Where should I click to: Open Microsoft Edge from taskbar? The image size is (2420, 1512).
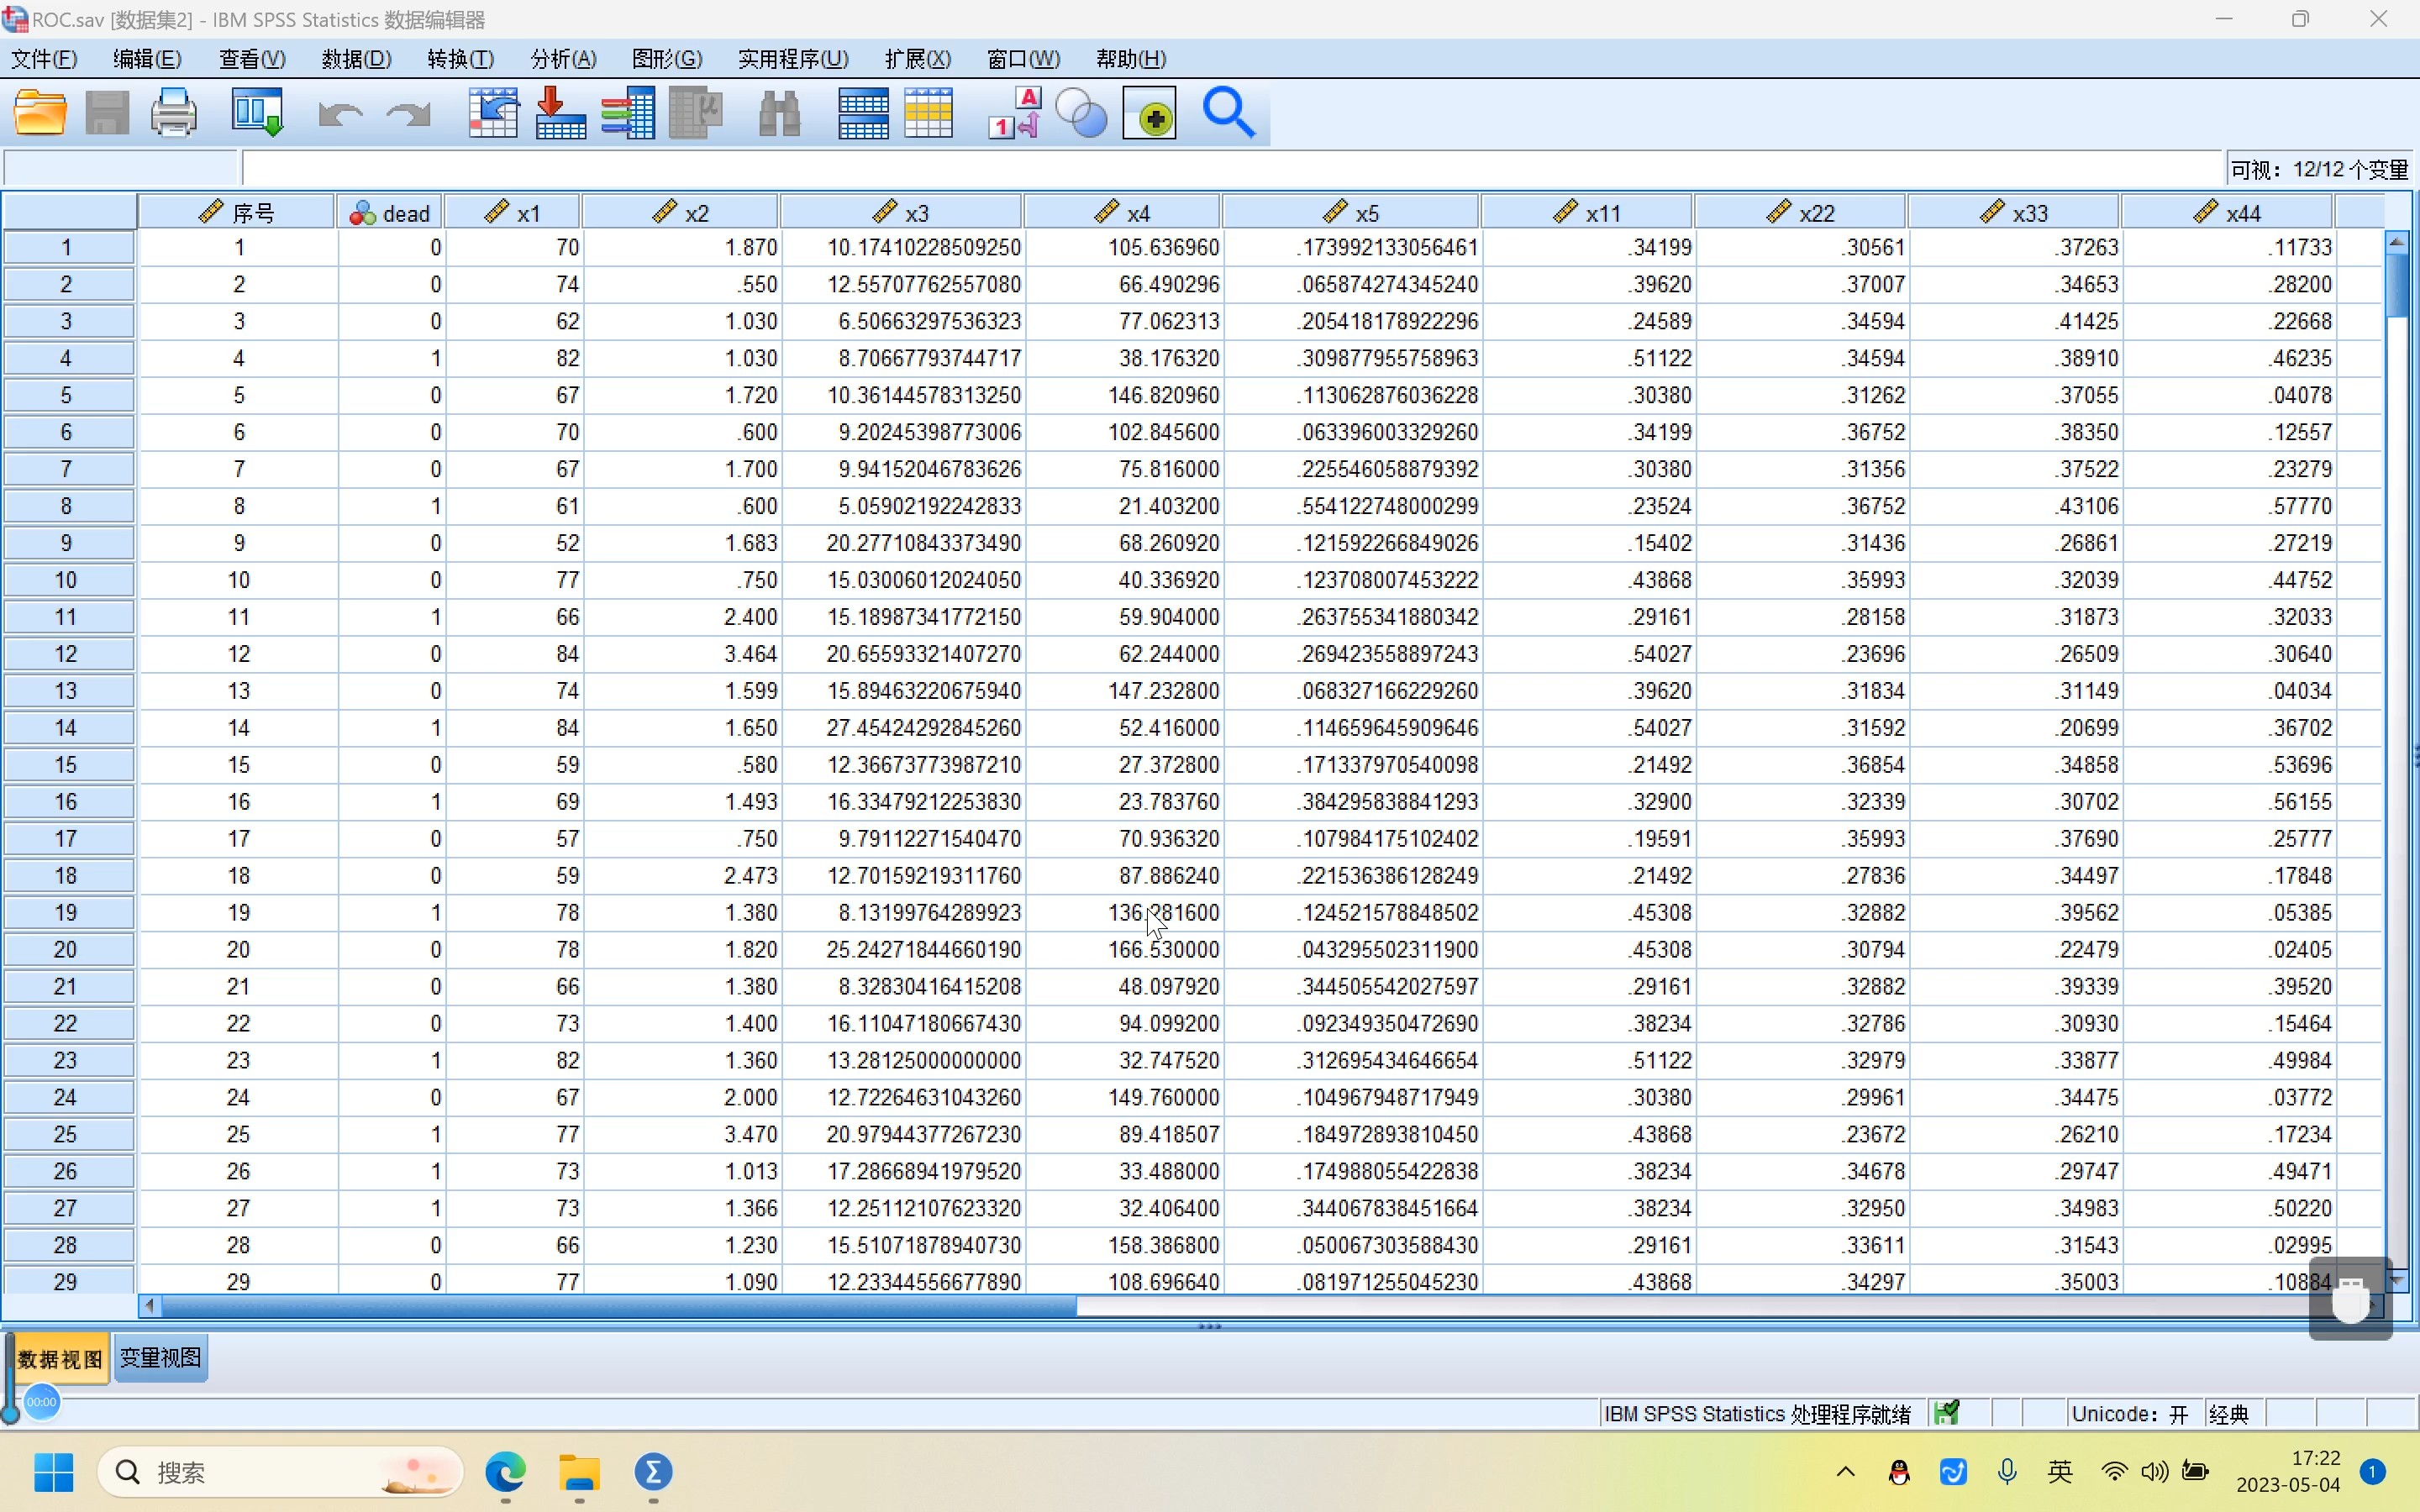tap(506, 1472)
